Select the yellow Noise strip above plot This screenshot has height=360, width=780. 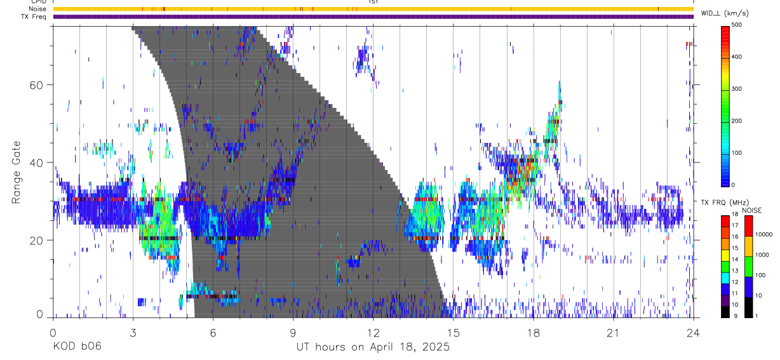(x=373, y=9)
